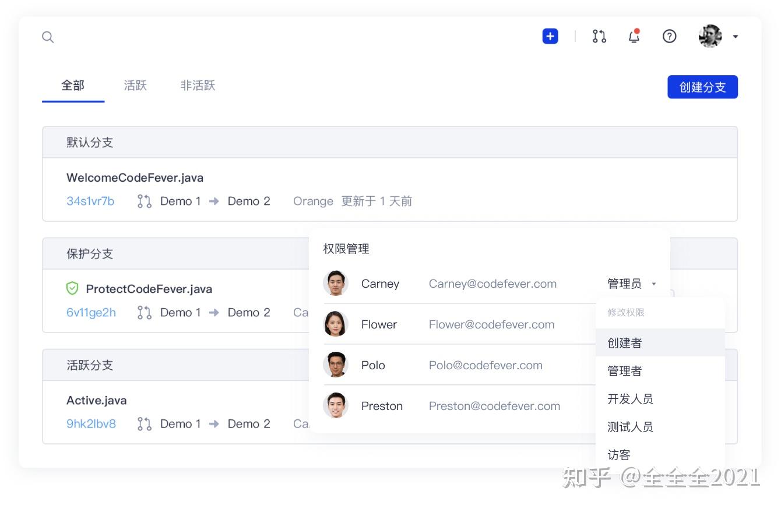
Task: Click the 活跃分支 section header
Action: (x=176, y=365)
